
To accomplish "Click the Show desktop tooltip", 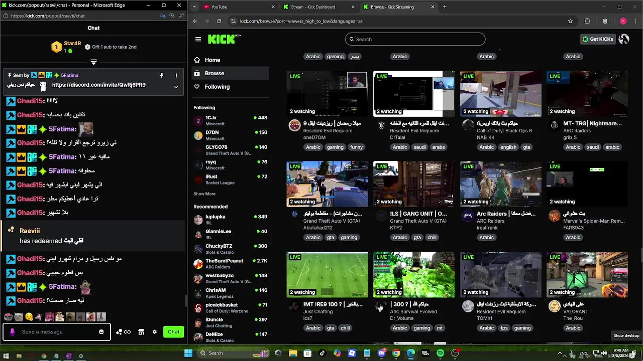I will pos(626,335).
